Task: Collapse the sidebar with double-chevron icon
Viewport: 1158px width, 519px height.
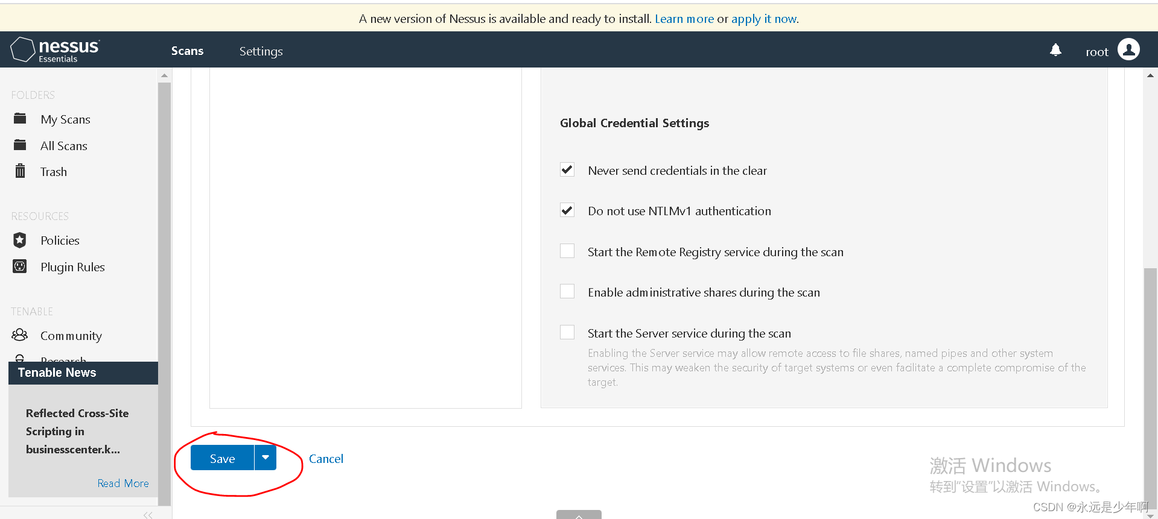Action: [148, 514]
